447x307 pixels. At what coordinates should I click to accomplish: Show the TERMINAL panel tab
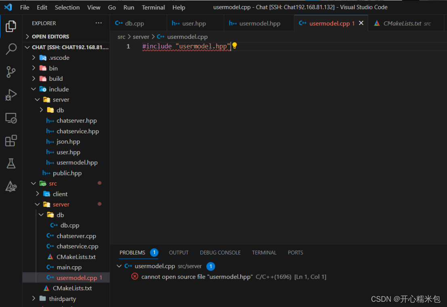tap(264, 252)
